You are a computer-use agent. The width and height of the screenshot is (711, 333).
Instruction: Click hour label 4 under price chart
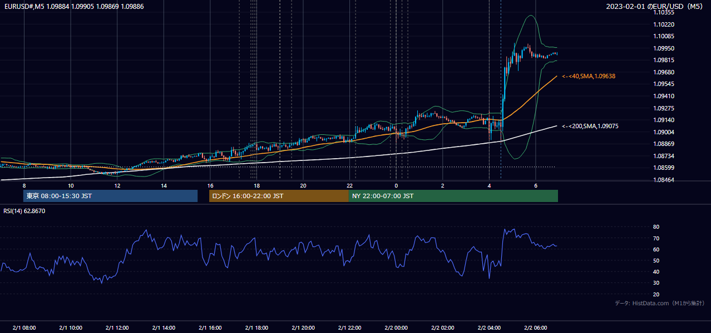click(x=489, y=185)
